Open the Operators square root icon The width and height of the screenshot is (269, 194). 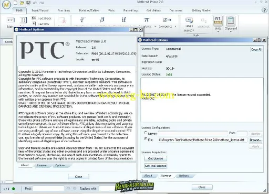point(82,19)
